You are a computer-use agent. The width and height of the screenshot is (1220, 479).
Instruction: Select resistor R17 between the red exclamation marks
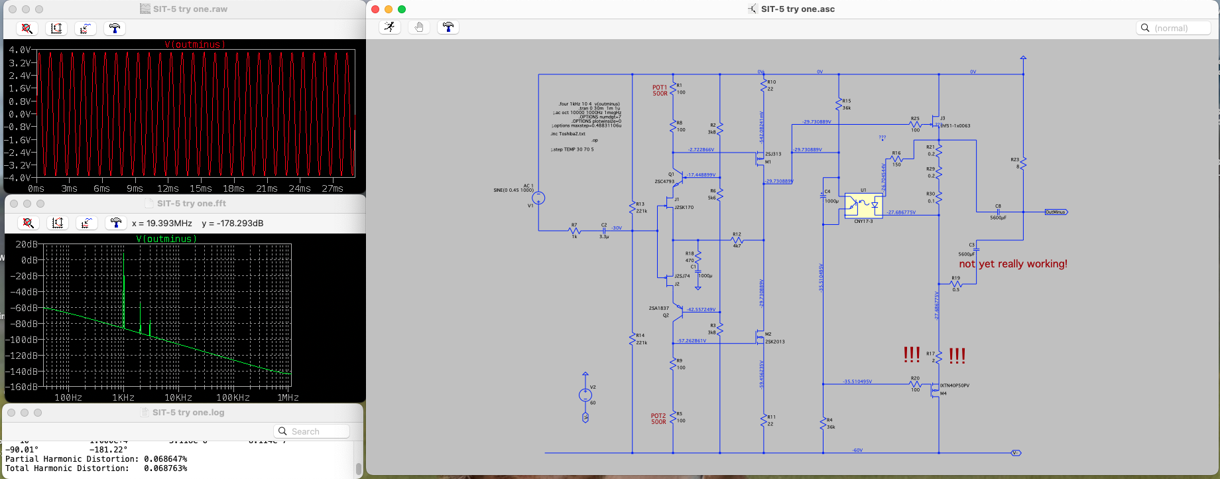click(x=939, y=358)
